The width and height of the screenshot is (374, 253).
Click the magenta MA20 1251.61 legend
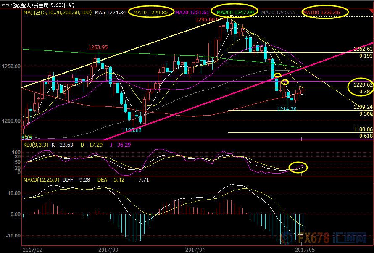pos(192,13)
